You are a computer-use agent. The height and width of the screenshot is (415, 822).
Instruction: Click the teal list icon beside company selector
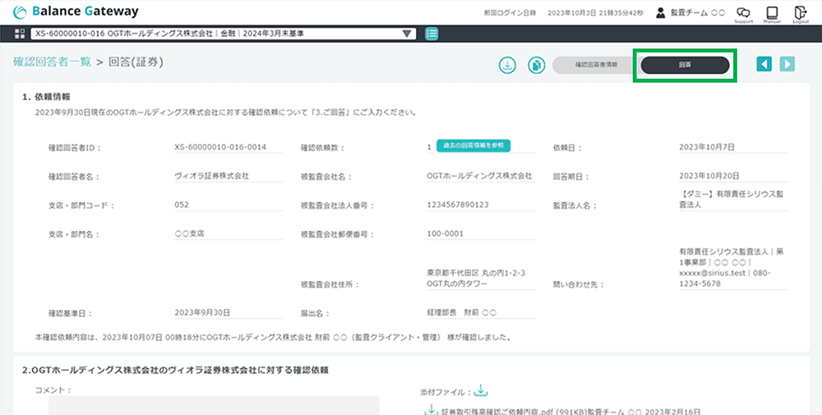click(432, 34)
